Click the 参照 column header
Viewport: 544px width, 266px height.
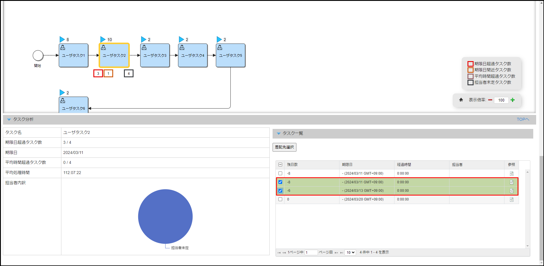pyautogui.click(x=511, y=165)
